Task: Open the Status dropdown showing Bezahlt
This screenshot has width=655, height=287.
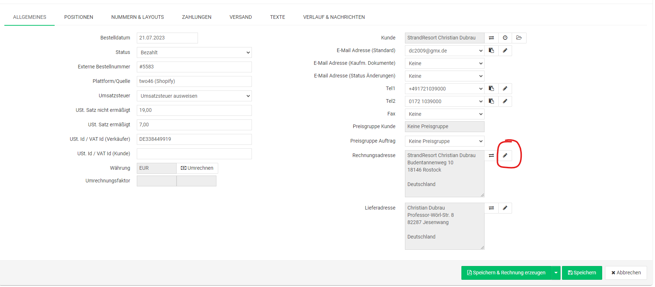Action: click(x=194, y=52)
